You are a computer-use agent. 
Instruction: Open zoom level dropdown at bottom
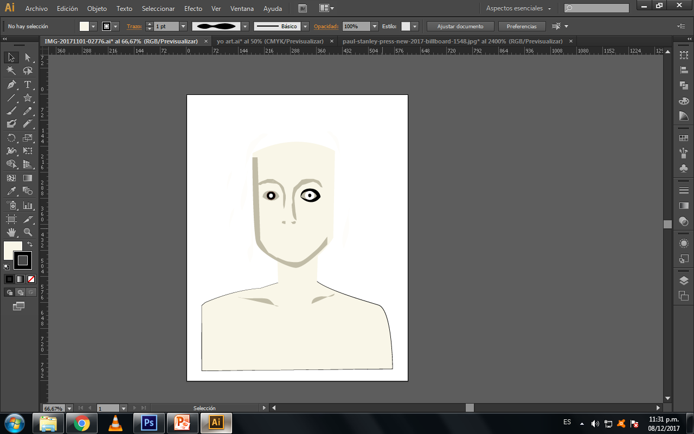(x=68, y=408)
